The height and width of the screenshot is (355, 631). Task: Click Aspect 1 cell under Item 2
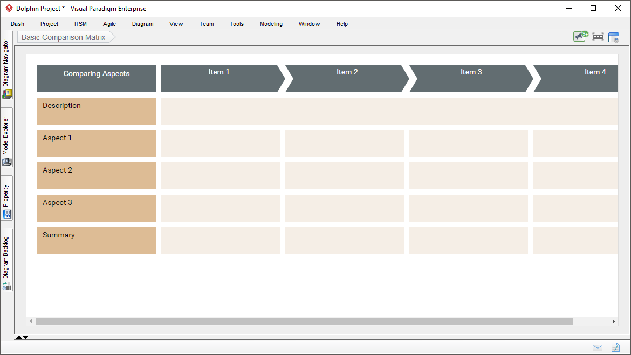pyautogui.click(x=345, y=144)
